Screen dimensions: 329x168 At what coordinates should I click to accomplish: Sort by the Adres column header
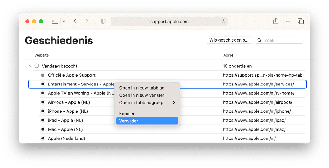pyautogui.click(x=229, y=55)
